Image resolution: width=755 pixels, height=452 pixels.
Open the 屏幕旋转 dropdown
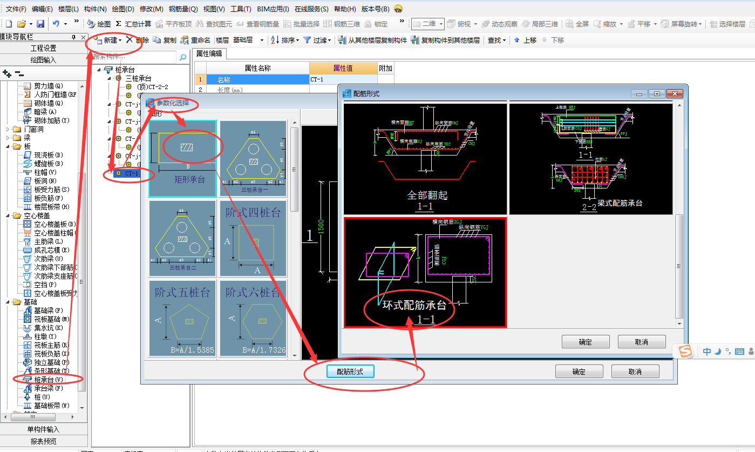pos(701,24)
